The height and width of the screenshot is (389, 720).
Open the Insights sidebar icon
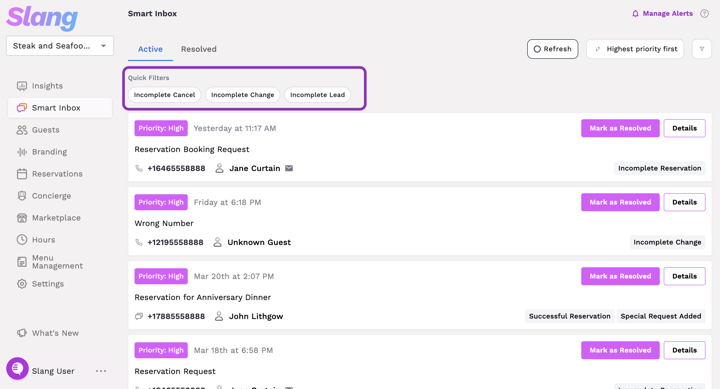click(22, 86)
